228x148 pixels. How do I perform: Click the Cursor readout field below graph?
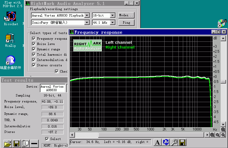pyautogui.click(x=111, y=142)
